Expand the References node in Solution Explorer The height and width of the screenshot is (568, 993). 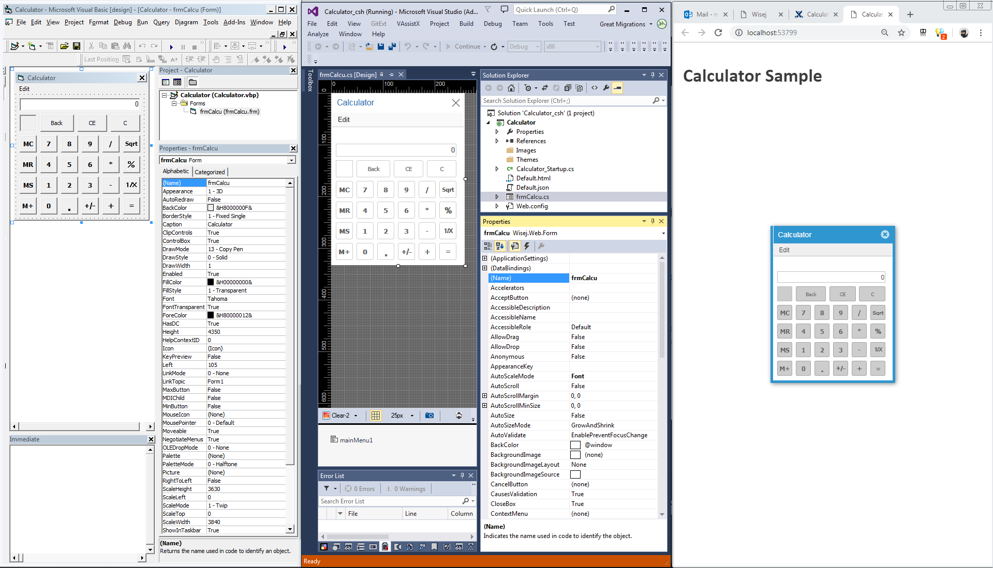click(497, 141)
